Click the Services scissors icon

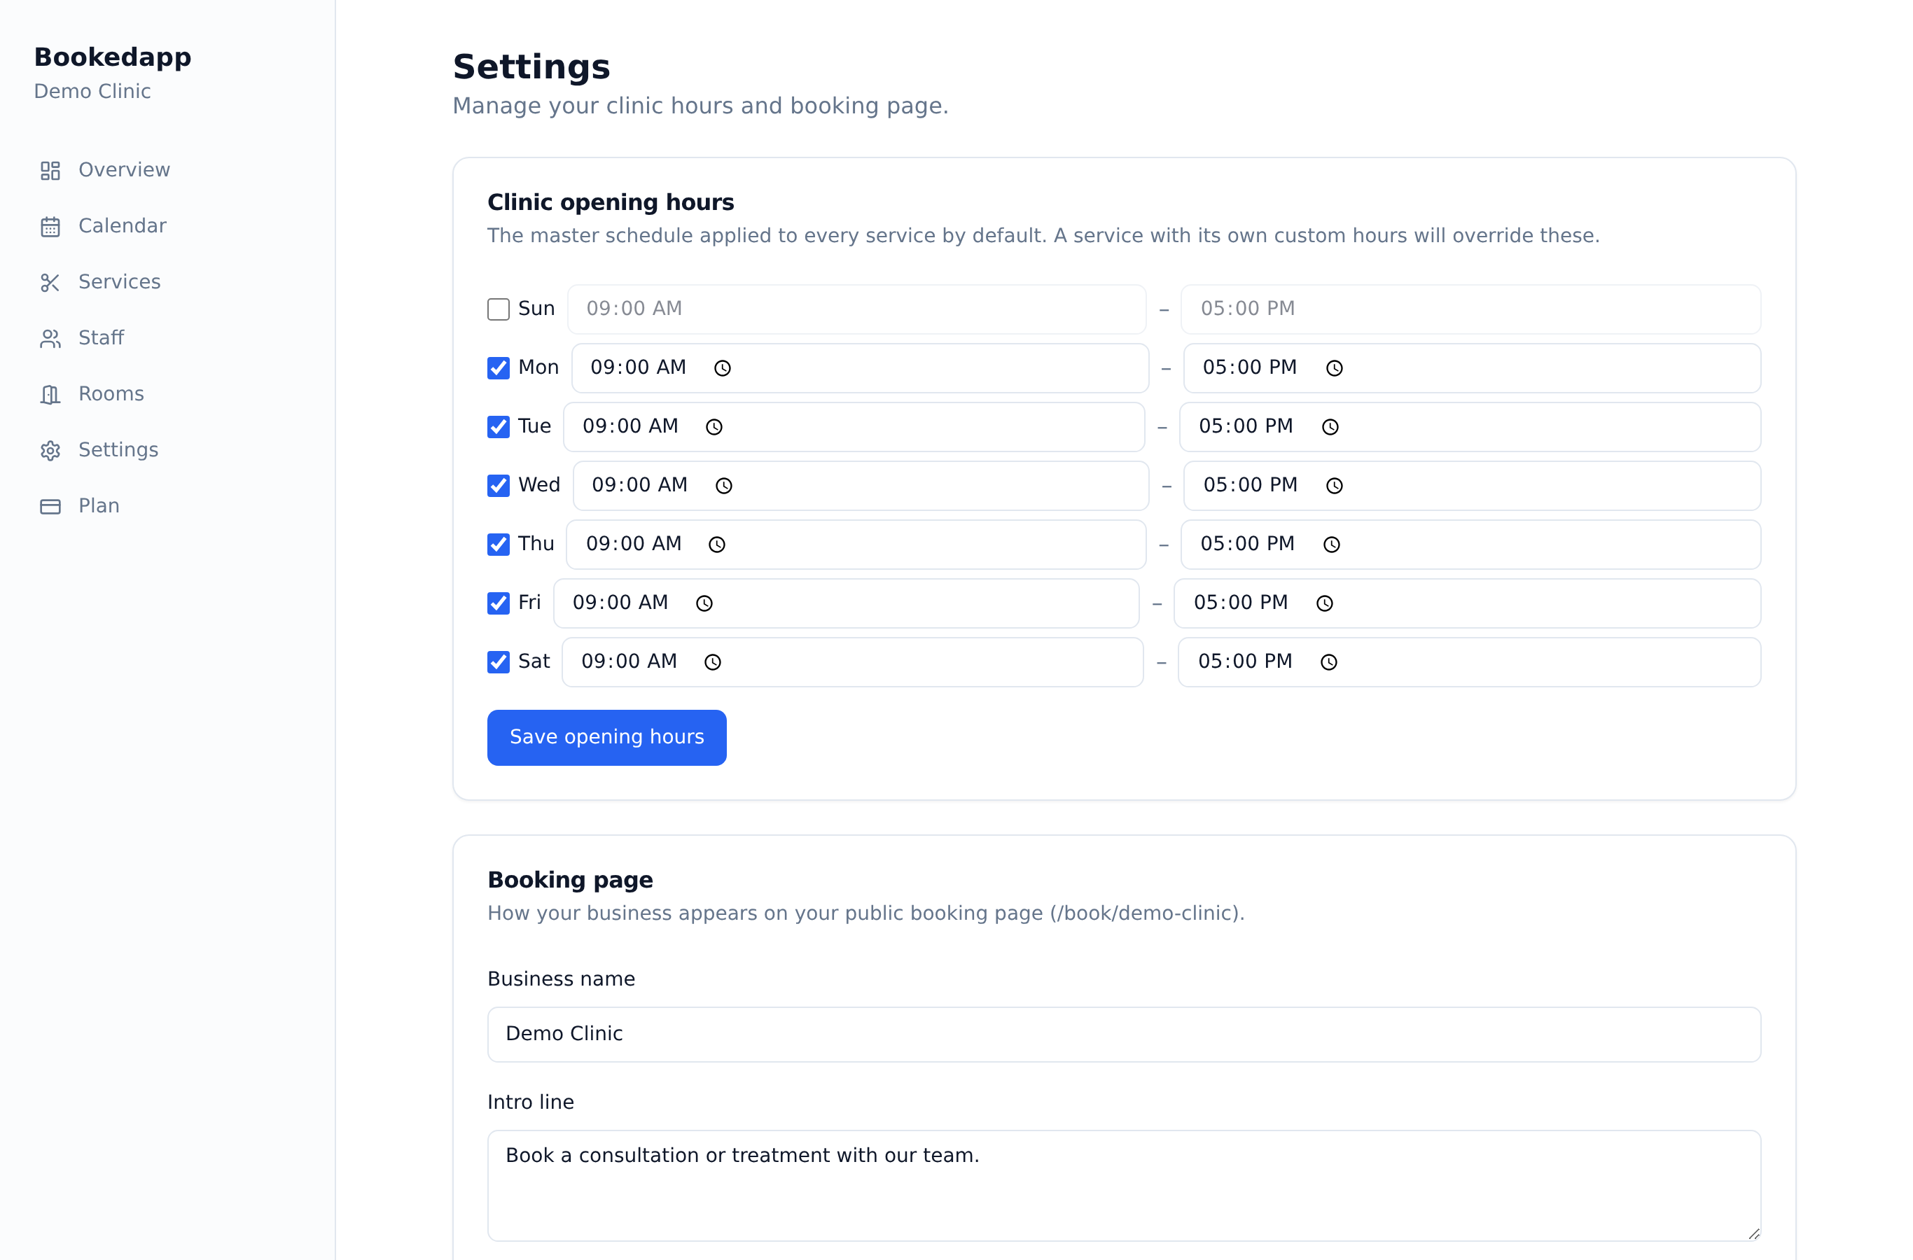coord(50,282)
